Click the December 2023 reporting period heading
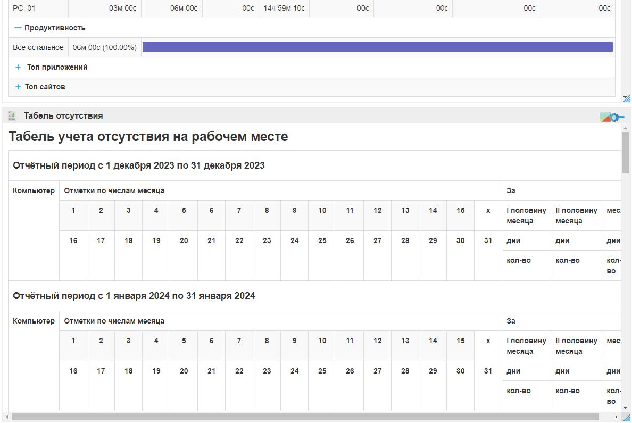This screenshot has height=423, width=632. [139, 165]
